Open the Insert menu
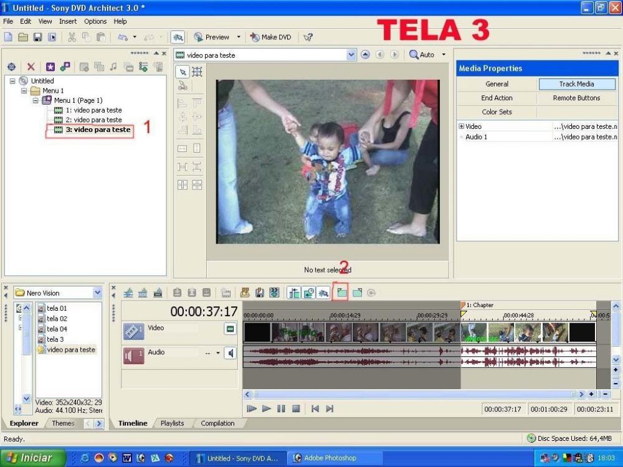The height and width of the screenshot is (467, 623). (x=68, y=21)
